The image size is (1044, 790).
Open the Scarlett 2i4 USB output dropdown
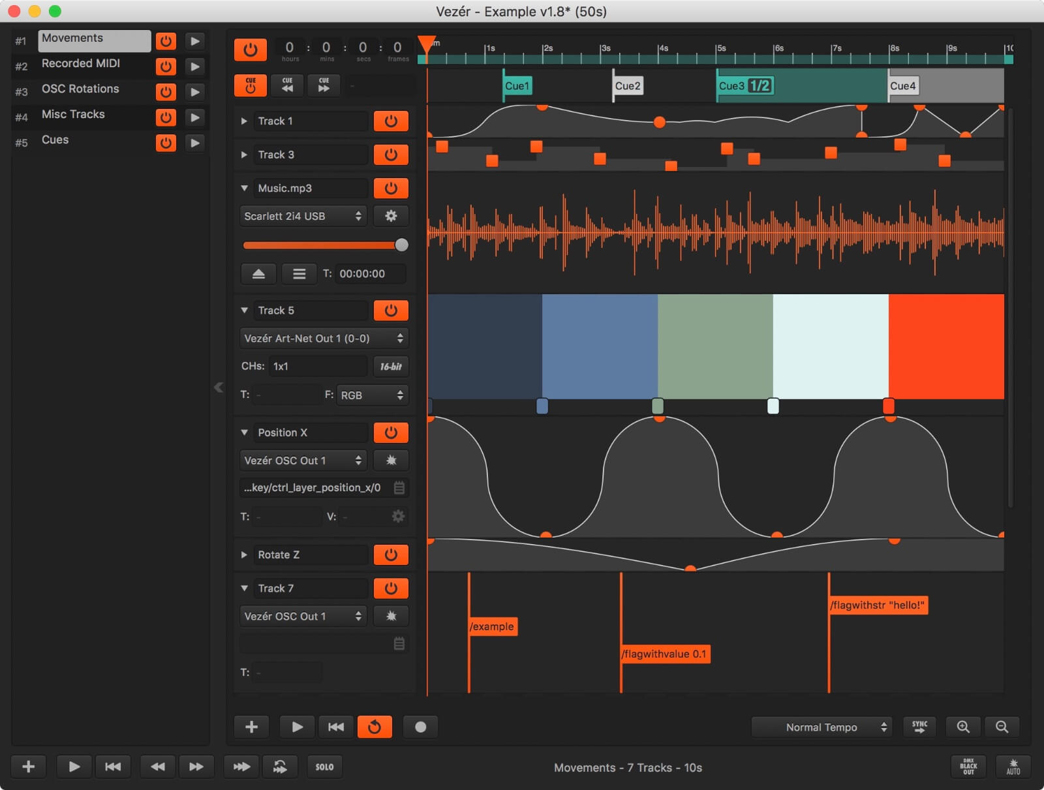coord(303,216)
